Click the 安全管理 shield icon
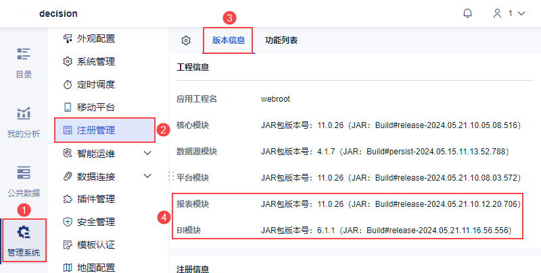The width and height of the screenshot is (541, 273). click(67, 222)
